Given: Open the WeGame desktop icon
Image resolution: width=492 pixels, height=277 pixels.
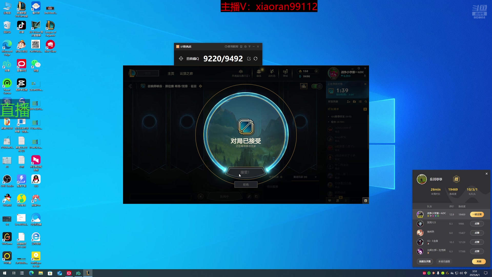Looking at the screenshot, I should point(7,239).
